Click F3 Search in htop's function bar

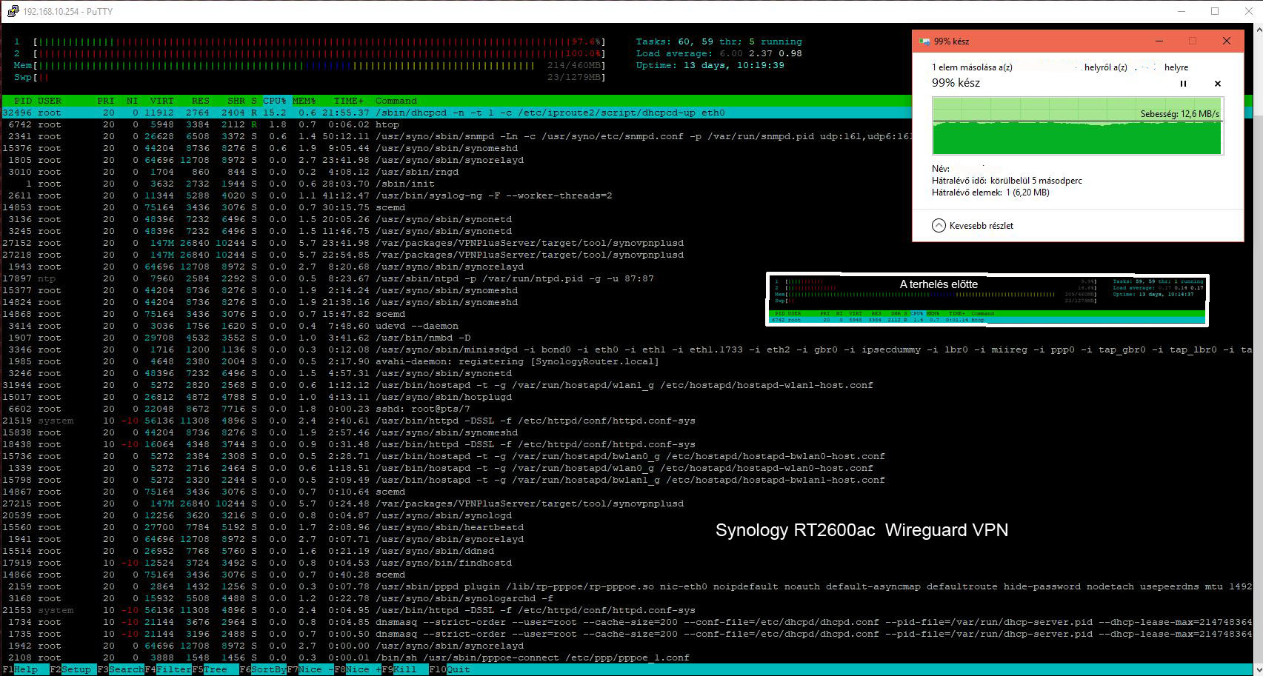[x=126, y=669]
